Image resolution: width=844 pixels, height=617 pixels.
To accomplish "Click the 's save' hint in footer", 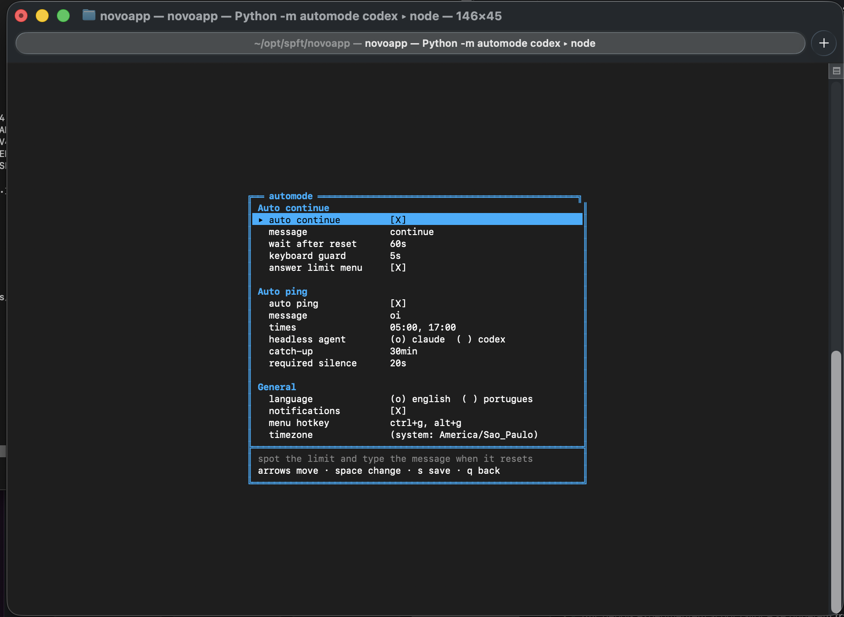I will pyautogui.click(x=434, y=471).
